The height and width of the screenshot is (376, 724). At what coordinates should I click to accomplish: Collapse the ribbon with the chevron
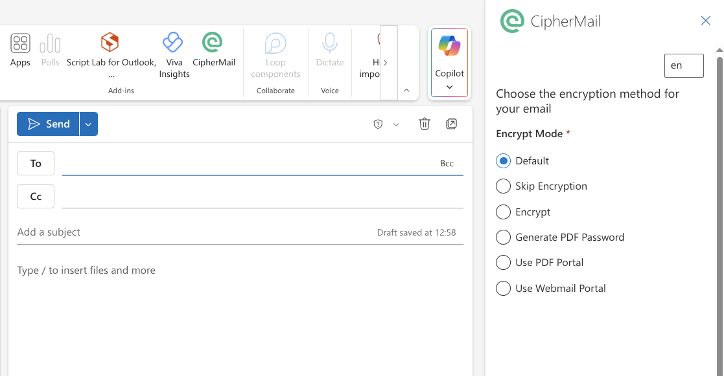click(x=407, y=91)
